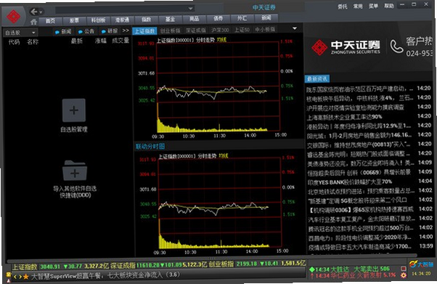Switch to the 股票 tab
The height and width of the screenshot is (284, 437).
pos(74,20)
